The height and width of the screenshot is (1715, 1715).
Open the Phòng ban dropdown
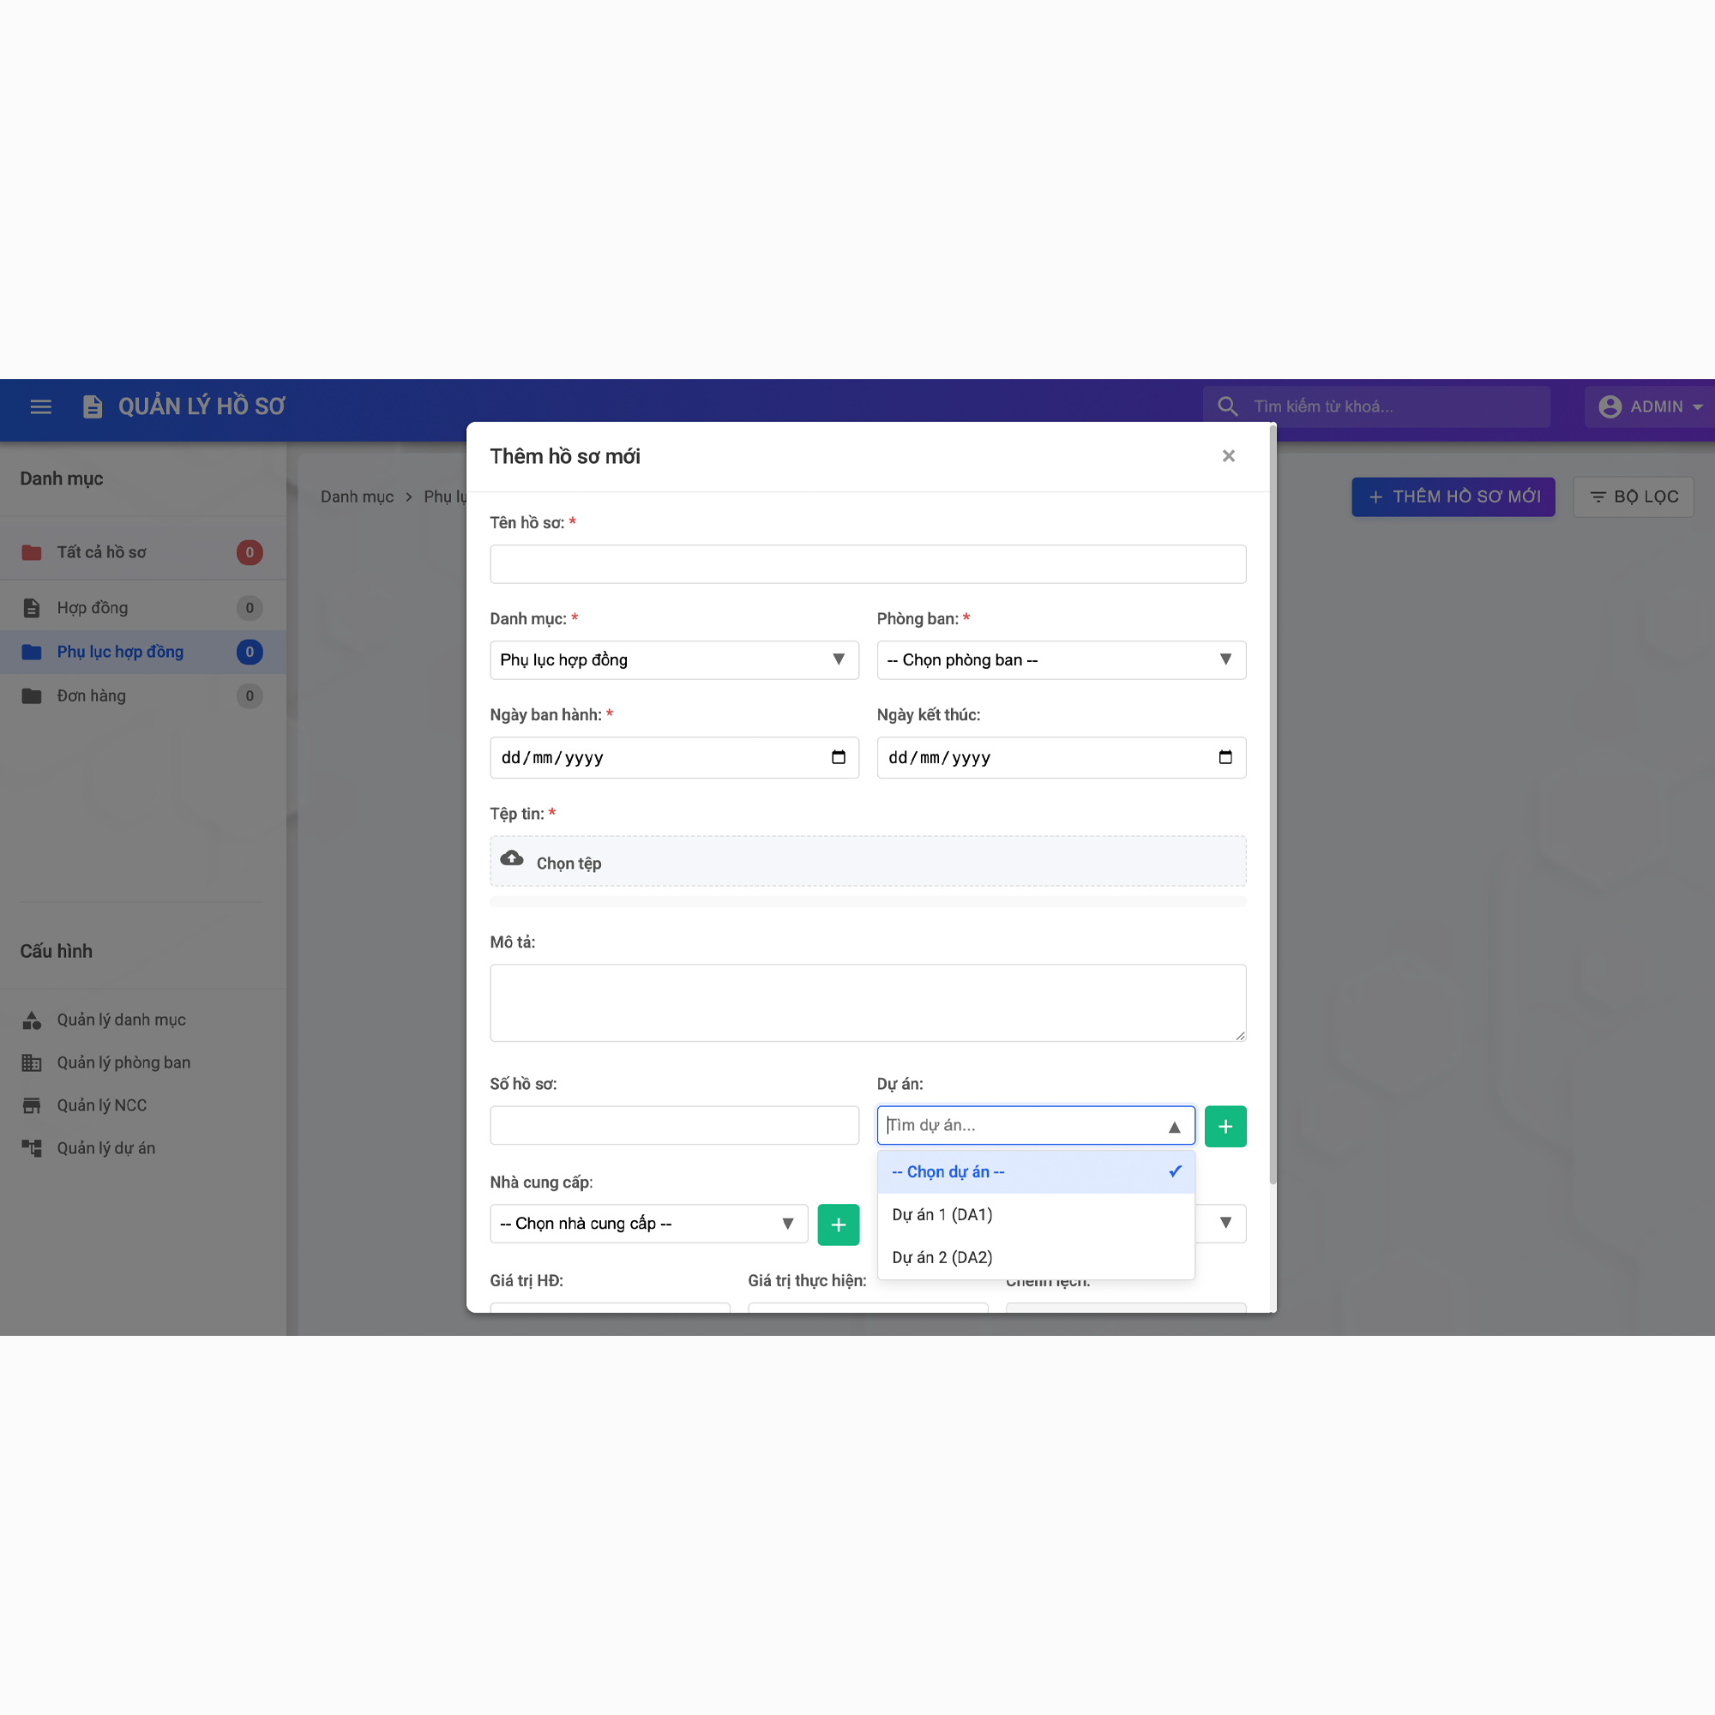tap(1061, 659)
